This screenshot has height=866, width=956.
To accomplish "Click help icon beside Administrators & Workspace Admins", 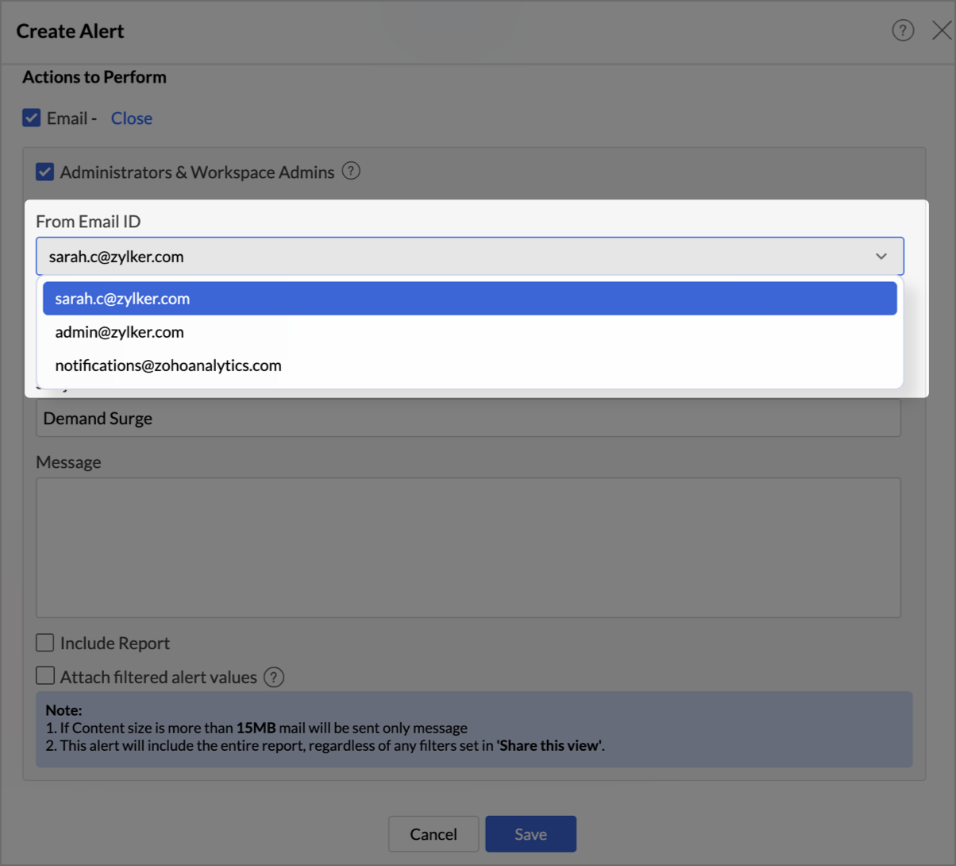I will click(x=351, y=171).
